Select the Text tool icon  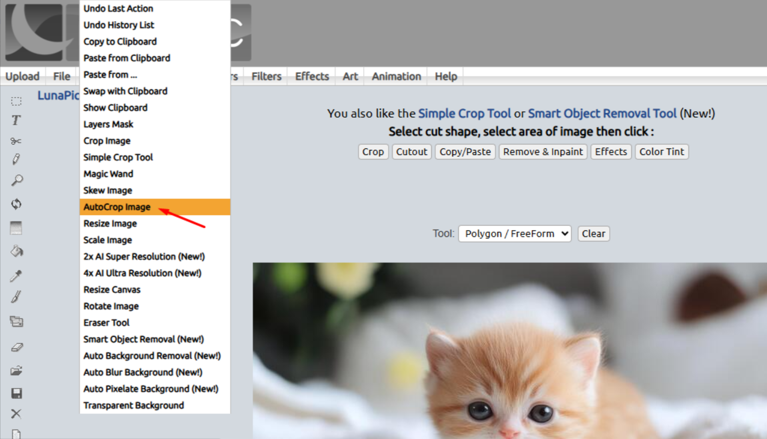[x=16, y=120]
